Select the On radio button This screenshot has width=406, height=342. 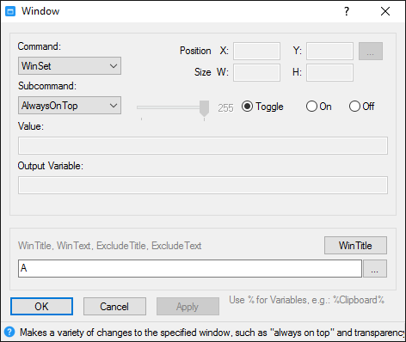click(x=318, y=107)
